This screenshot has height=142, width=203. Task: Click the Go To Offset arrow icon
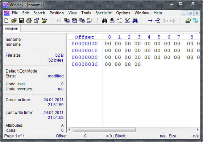[150, 20]
